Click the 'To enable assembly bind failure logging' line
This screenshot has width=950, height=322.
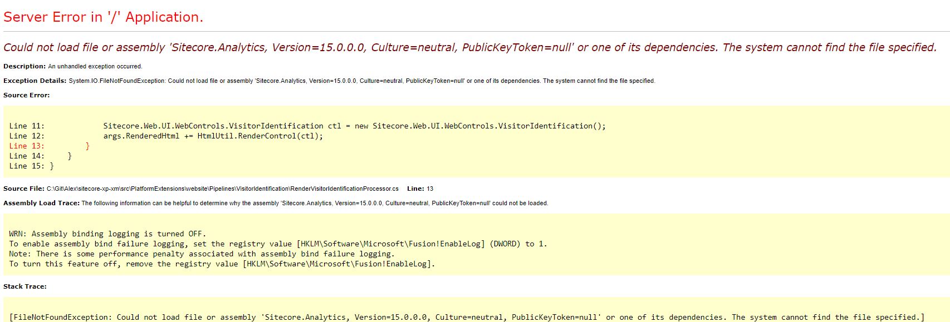(x=278, y=244)
